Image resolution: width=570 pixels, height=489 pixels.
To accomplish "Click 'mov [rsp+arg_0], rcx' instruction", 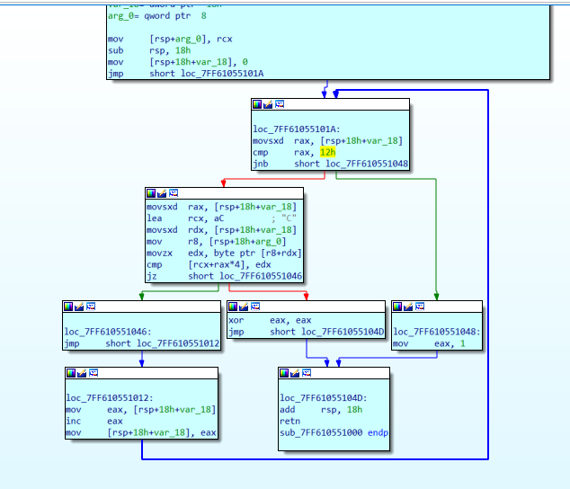I will pos(170,39).
